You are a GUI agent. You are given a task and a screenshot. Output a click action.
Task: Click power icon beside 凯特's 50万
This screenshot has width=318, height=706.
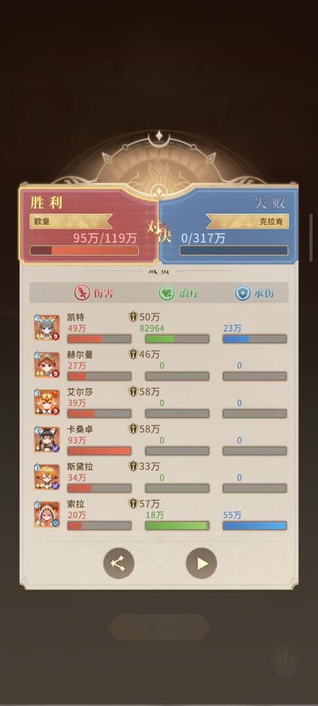133,317
